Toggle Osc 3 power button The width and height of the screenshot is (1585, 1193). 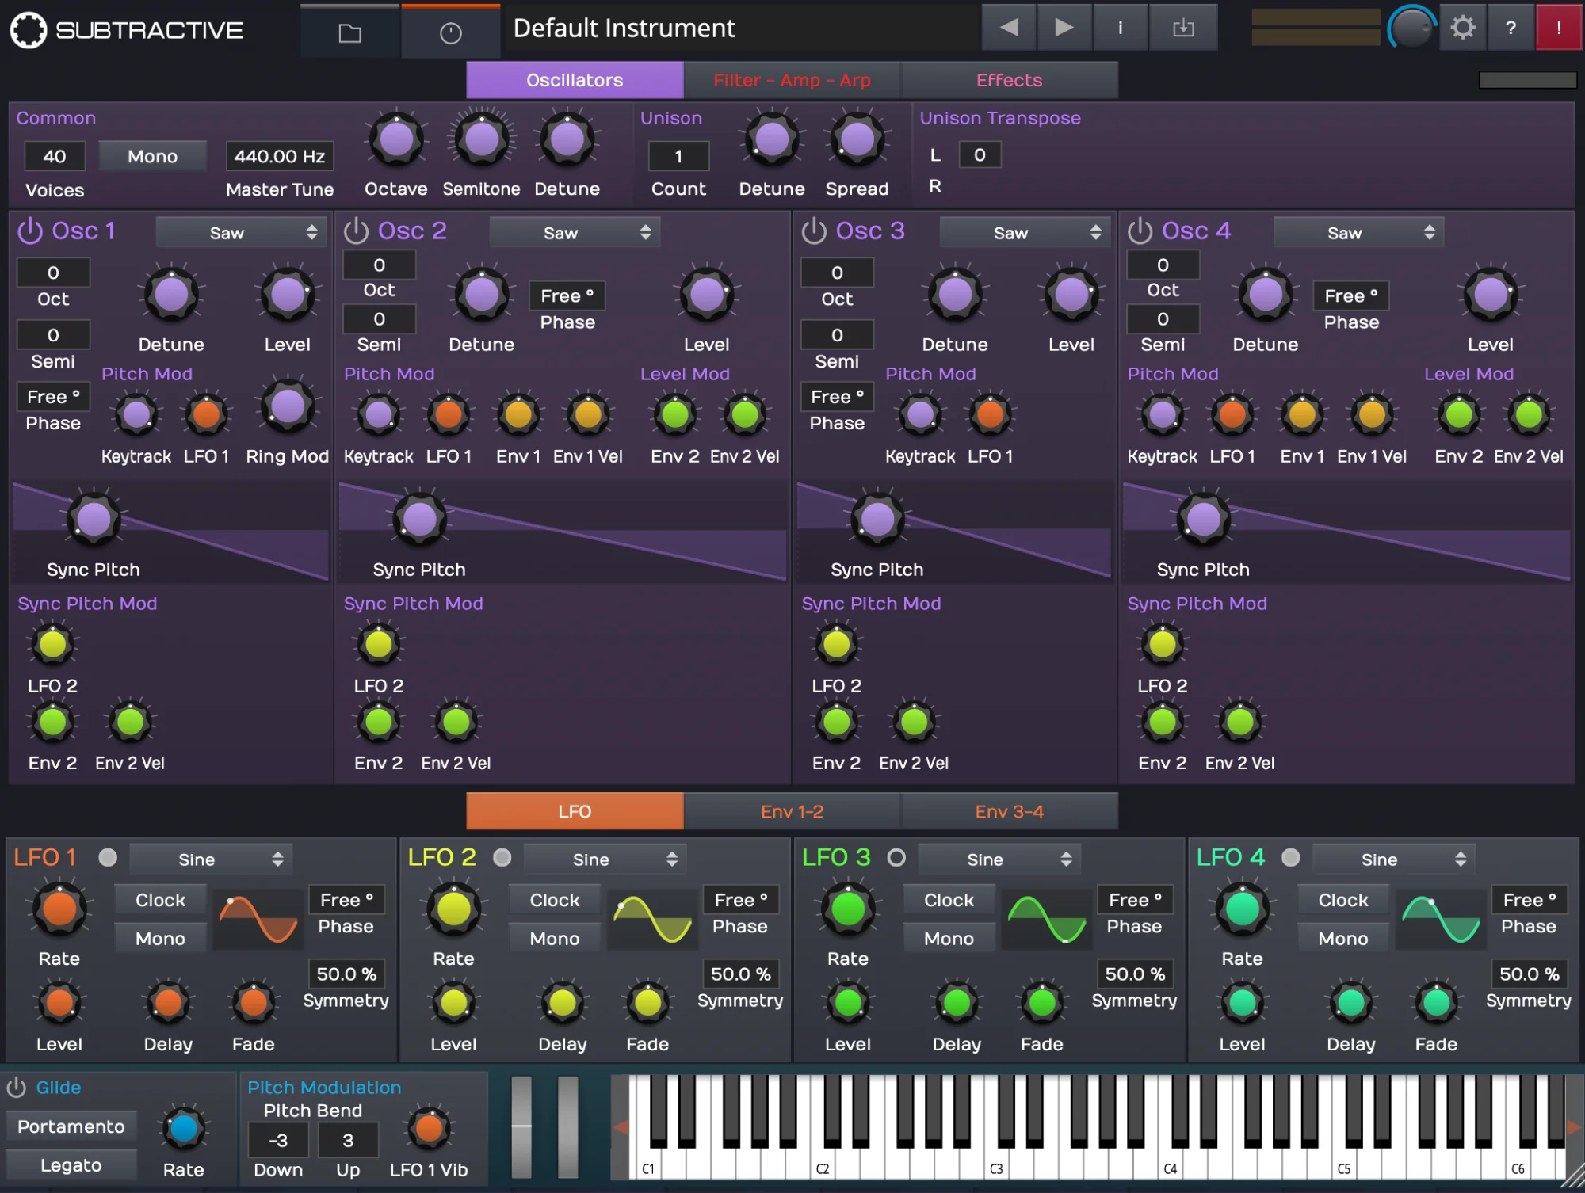coord(814,231)
